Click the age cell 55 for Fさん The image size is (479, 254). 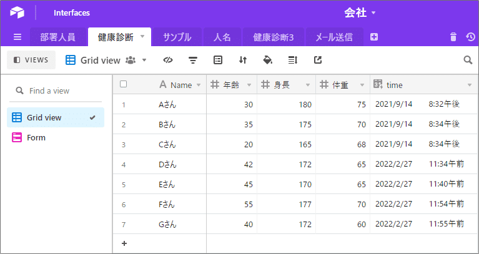click(232, 205)
